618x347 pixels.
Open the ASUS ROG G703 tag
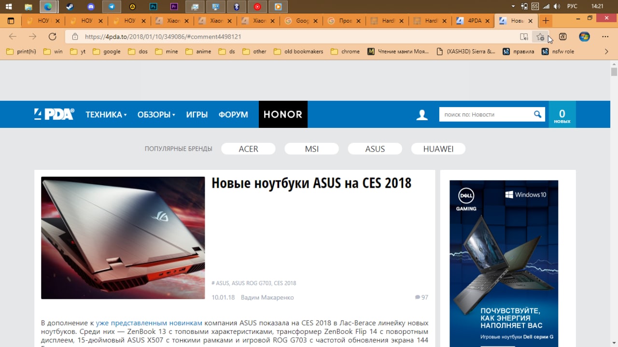[251, 283]
